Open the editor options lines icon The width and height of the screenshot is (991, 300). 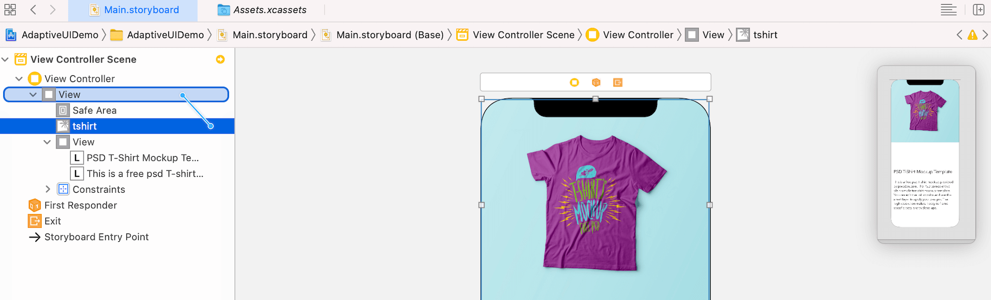(x=948, y=10)
